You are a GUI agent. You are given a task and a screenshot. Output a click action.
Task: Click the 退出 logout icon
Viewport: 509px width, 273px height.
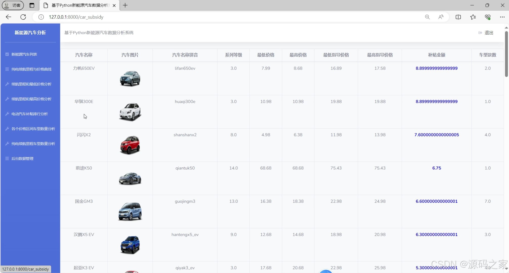pyautogui.click(x=480, y=33)
